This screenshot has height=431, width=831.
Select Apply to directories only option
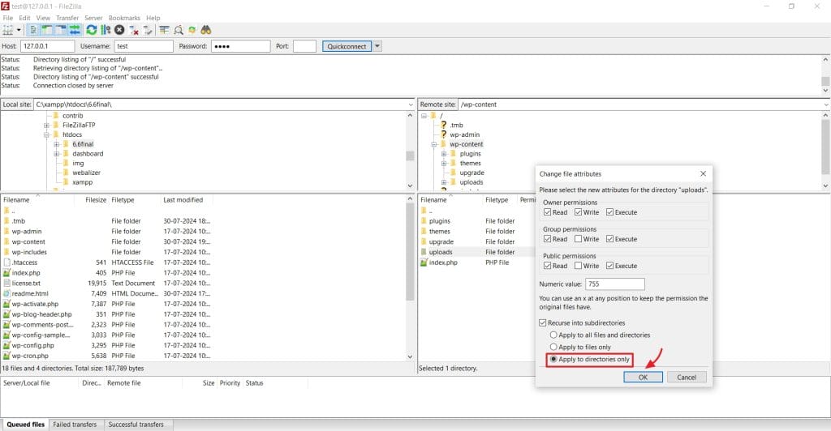553,359
